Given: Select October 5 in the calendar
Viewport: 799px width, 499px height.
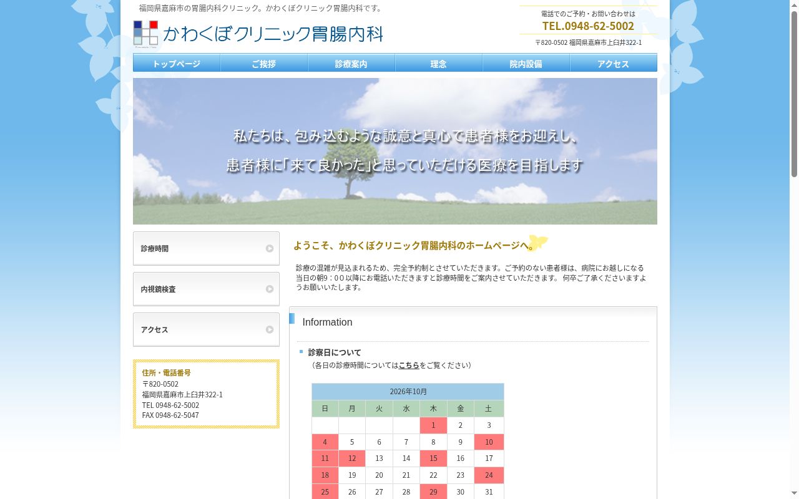Looking at the screenshot, I should pos(352,442).
